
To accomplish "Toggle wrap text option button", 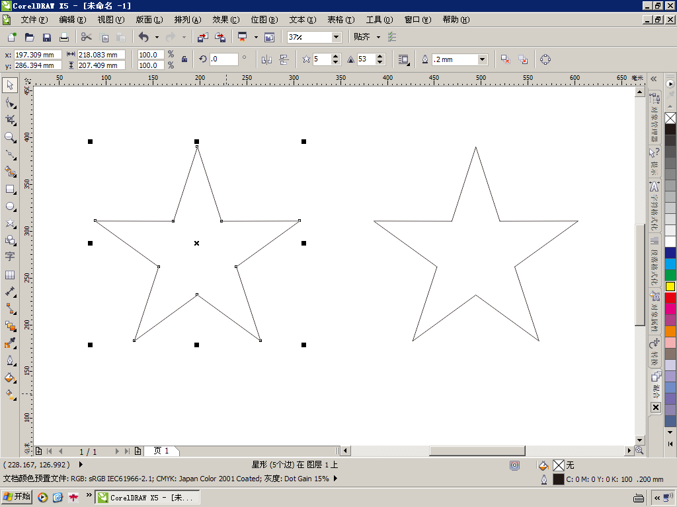I will pyautogui.click(x=404, y=59).
